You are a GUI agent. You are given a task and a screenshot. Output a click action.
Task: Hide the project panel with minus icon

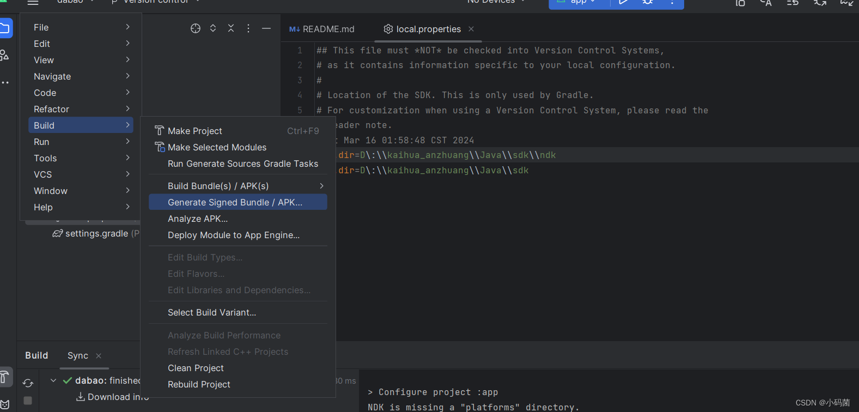tap(266, 28)
